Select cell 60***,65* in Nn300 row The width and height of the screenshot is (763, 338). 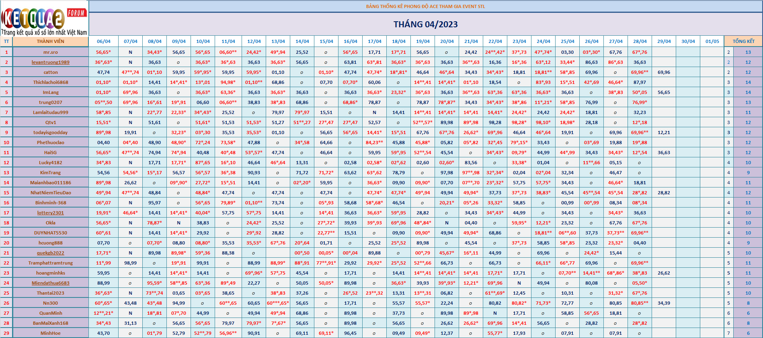point(278,303)
